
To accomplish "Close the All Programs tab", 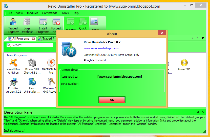I will point(33,39).
